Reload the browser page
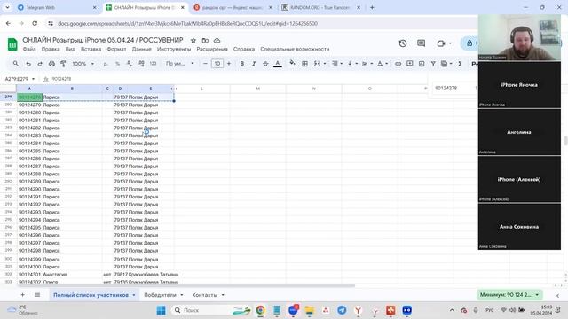Image resolution: width=568 pixels, height=319 pixels. pos(35,24)
